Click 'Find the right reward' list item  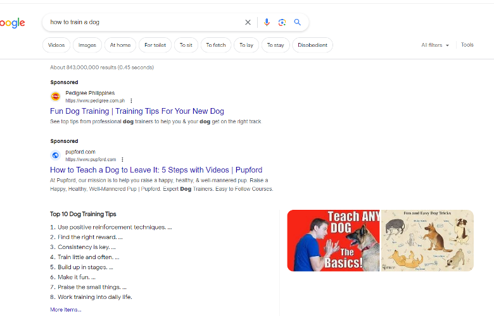pyautogui.click(x=90, y=237)
